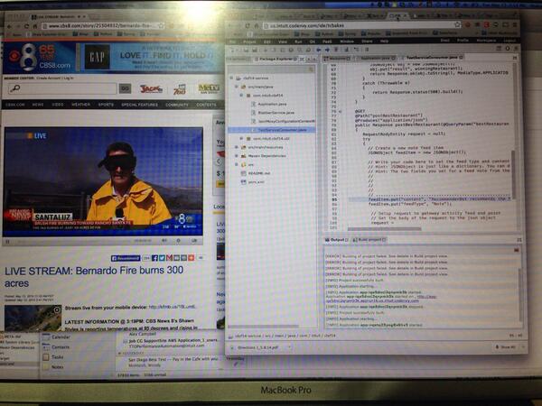542x406 pixels.
Task: Open README.md in the Package Explorer
Action: (257, 173)
